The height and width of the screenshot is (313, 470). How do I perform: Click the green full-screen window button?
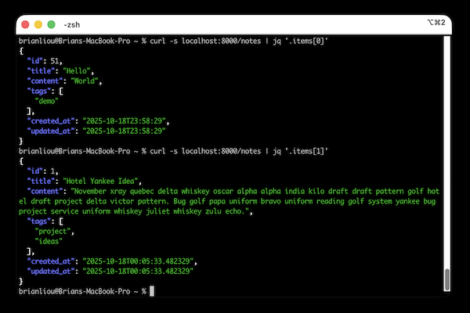coord(52,24)
